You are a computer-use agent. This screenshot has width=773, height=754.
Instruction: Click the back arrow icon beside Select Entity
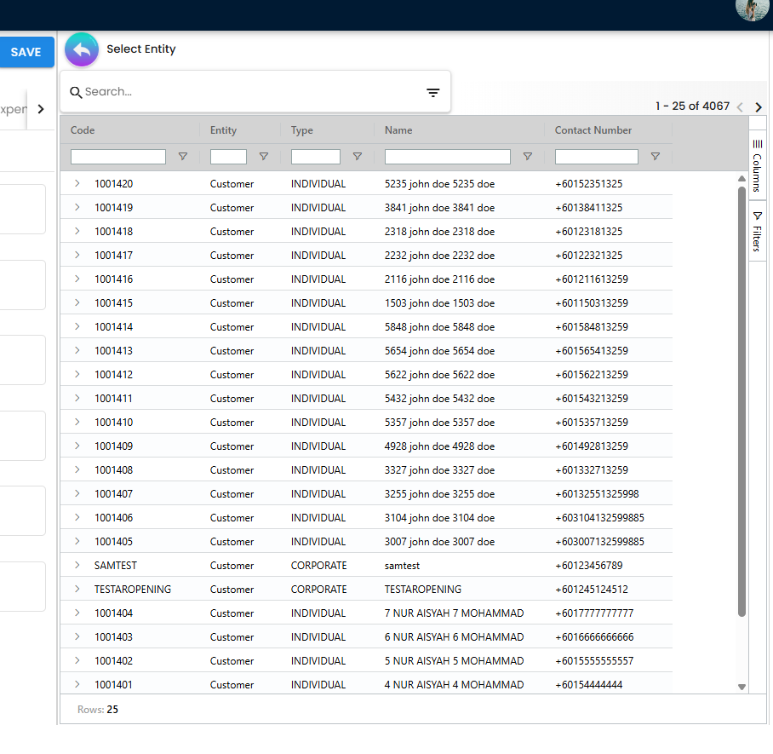click(82, 49)
